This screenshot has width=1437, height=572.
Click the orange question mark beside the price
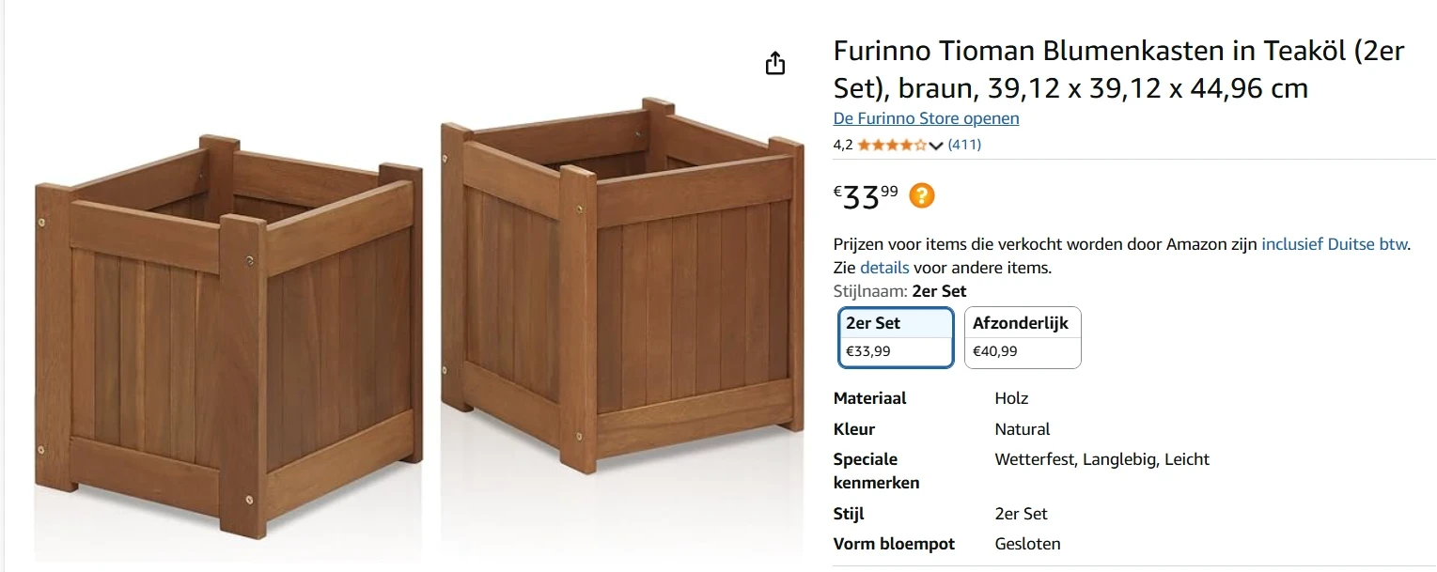(922, 195)
